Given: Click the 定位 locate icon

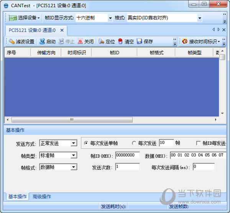Looking at the screenshot, I should (x=101, y=41).
